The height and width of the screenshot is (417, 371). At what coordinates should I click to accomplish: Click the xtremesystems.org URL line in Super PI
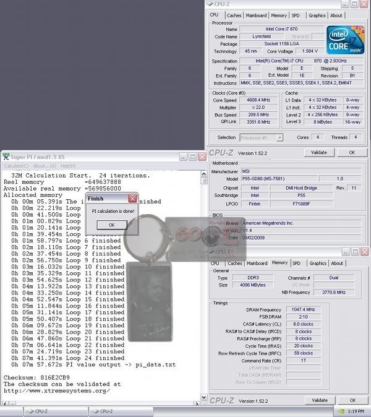[57, 391]
